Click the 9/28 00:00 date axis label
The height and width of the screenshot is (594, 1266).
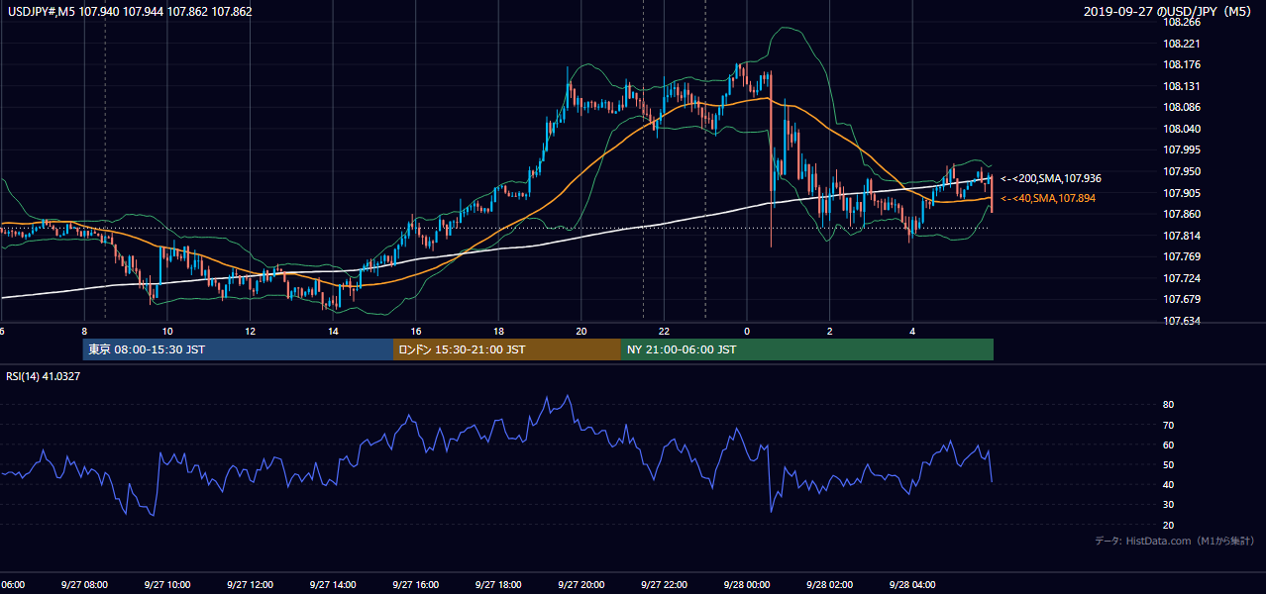[746, 585]
